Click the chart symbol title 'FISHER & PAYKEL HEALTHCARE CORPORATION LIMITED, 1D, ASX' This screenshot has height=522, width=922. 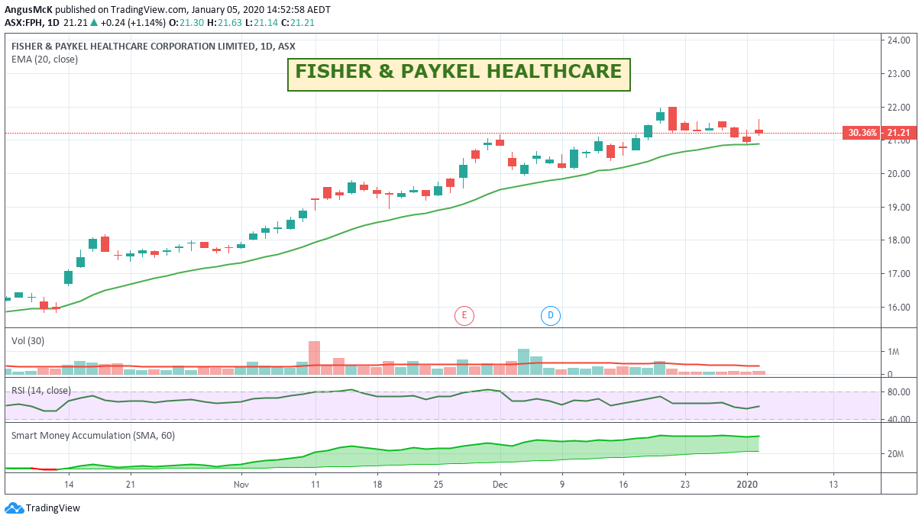tap(153, 46)
